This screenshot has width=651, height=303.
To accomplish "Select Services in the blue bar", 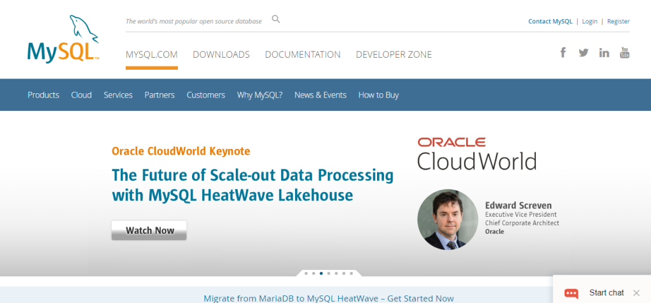I will pos(118,95).
